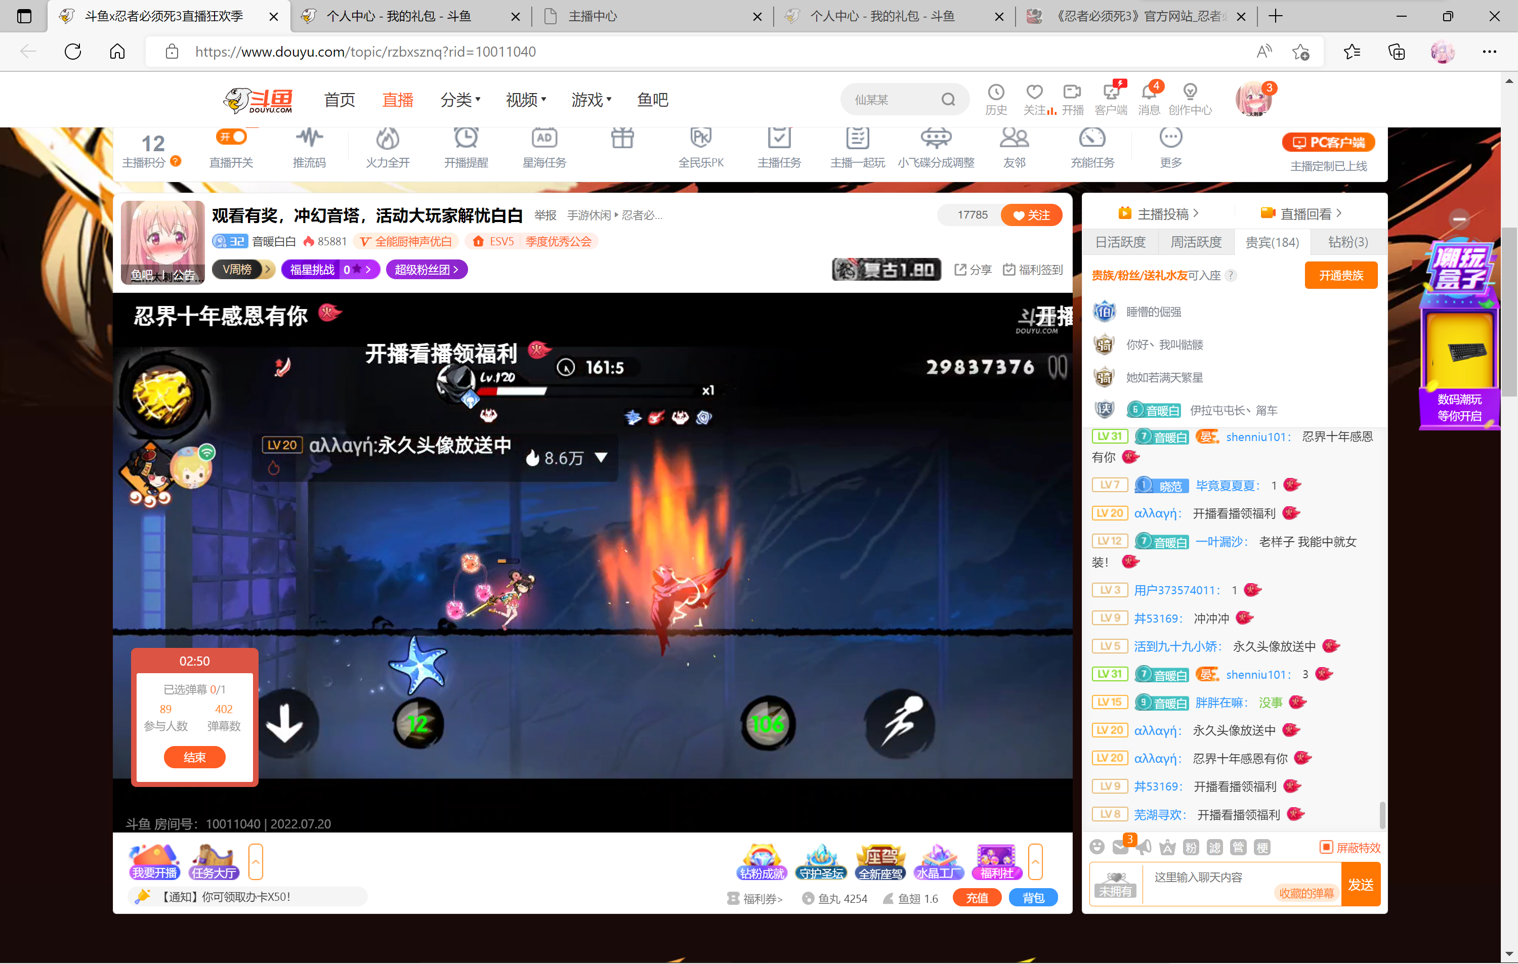Expand the right activity bar arrow
The height and width of the screenshot is (964, 1518).
(1035, 861)
